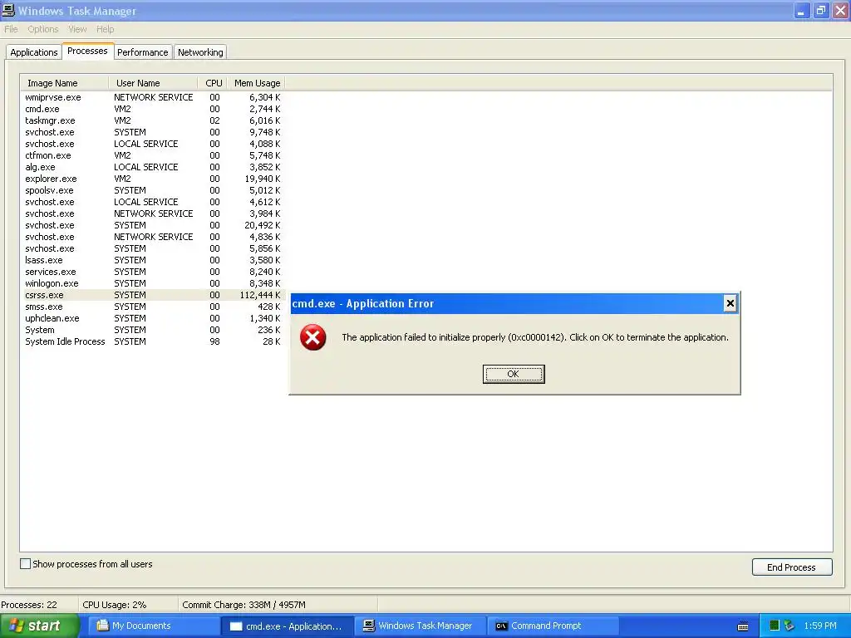The height and width of the screenshot is (638, 851).
Task: Click the 112,444 K memory value
Action: click(260, 295)
